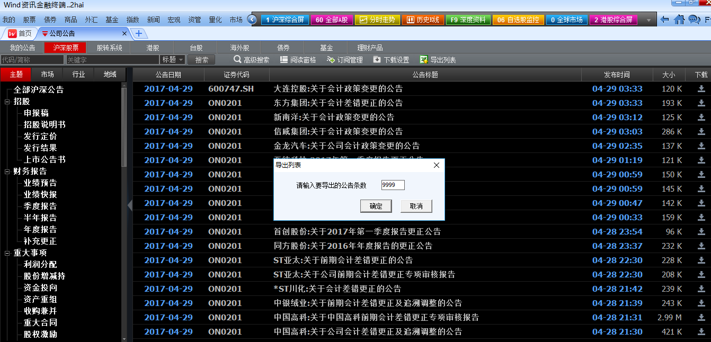Download the 金龙汽车 announcement file
The image size is (711, 342).
(x=701, y=146)
